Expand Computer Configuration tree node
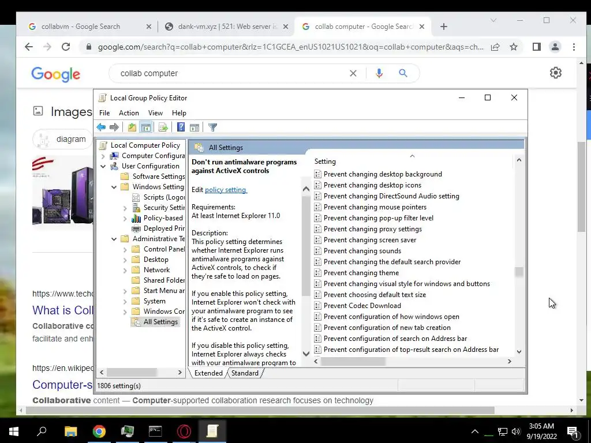 click(103, 156)
